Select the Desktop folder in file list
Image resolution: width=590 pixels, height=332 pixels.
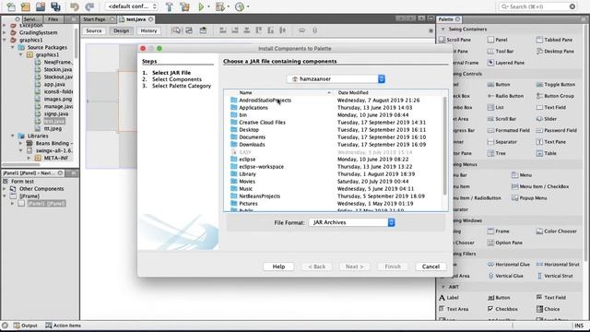(249, 130)
